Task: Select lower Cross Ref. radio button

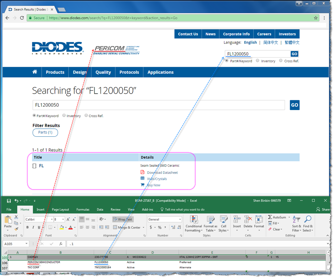Action: coord(86,115)
